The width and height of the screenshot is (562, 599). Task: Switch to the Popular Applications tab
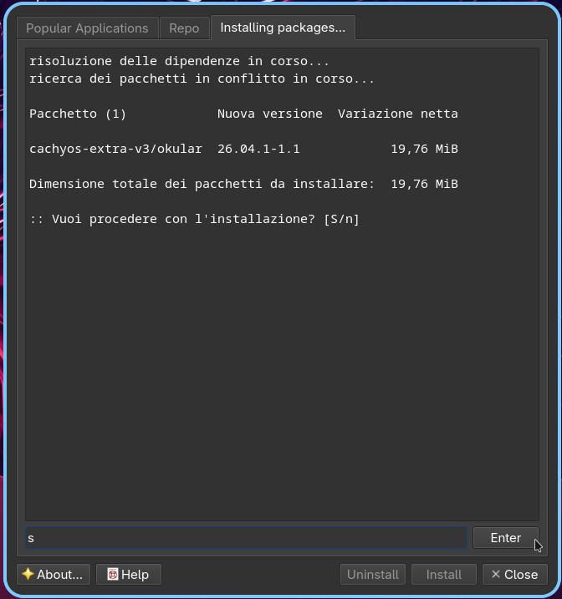pos(87,28)
